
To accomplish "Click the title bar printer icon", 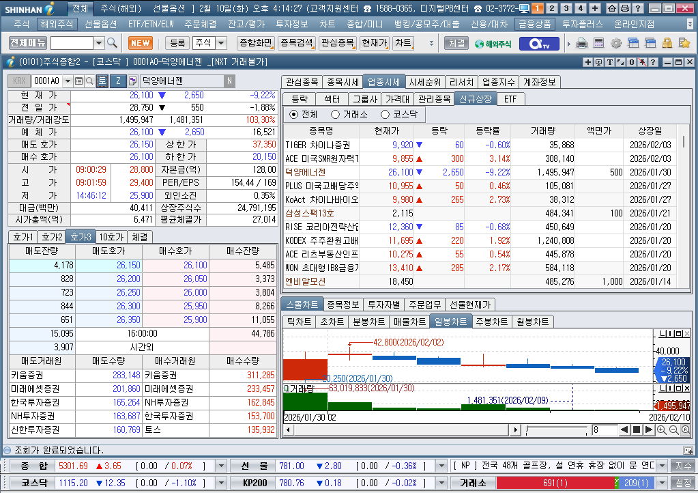I will coord(624,8).
